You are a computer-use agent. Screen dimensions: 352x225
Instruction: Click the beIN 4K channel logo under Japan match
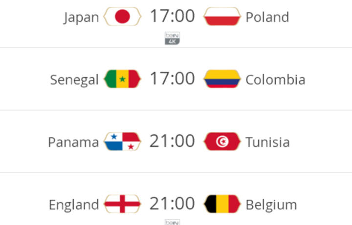pos(172,38)
